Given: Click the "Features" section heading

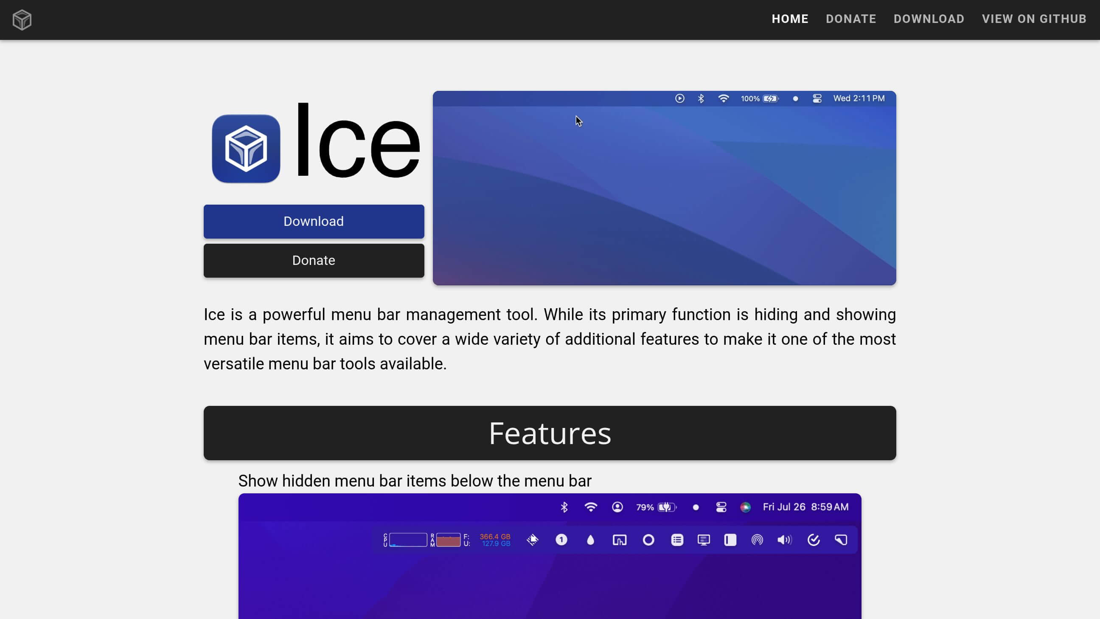Looking at the screenshot, I should click(x=550, y=433).
